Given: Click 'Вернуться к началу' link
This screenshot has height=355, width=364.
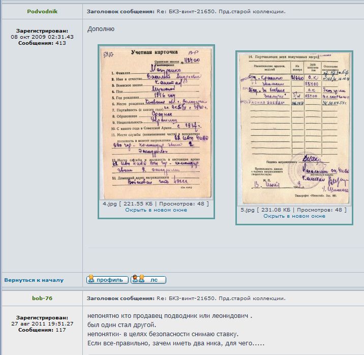Looking at the screenshot, I should coord(34,280).
